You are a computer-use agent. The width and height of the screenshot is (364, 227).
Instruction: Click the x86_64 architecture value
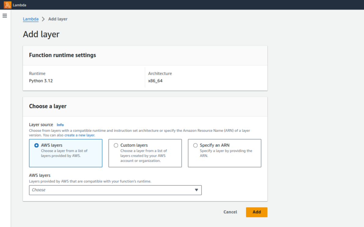[x=155, y=81]
